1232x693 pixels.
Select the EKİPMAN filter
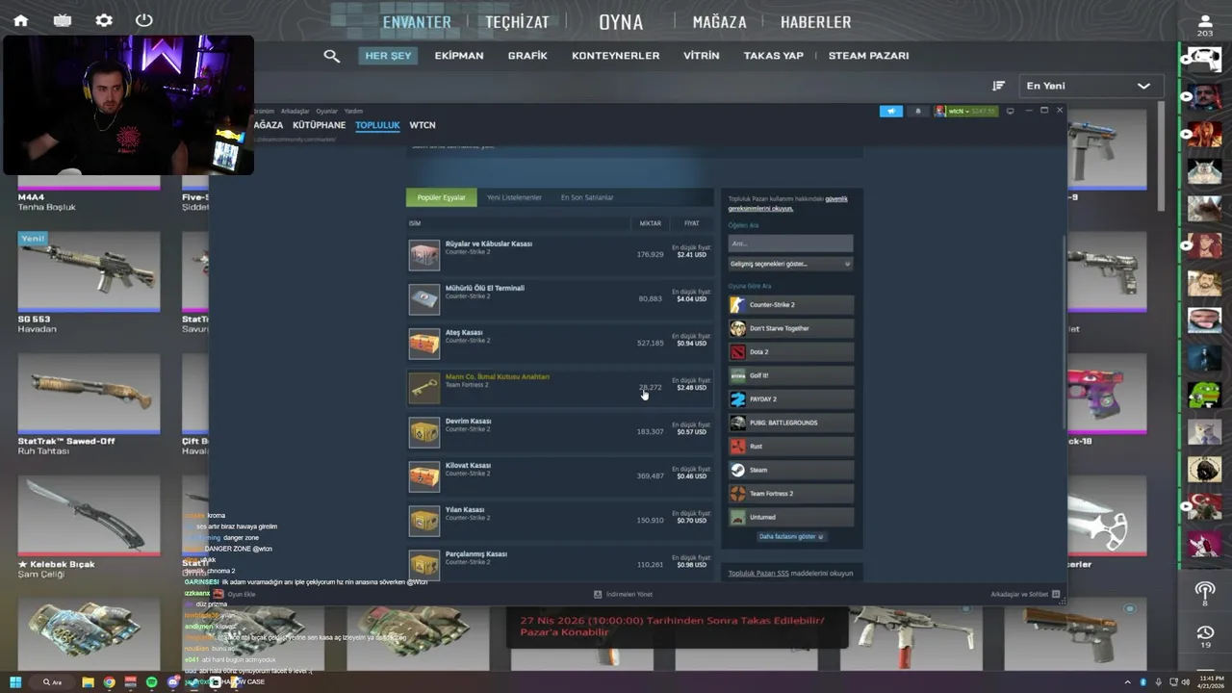(x=459, y=56)
